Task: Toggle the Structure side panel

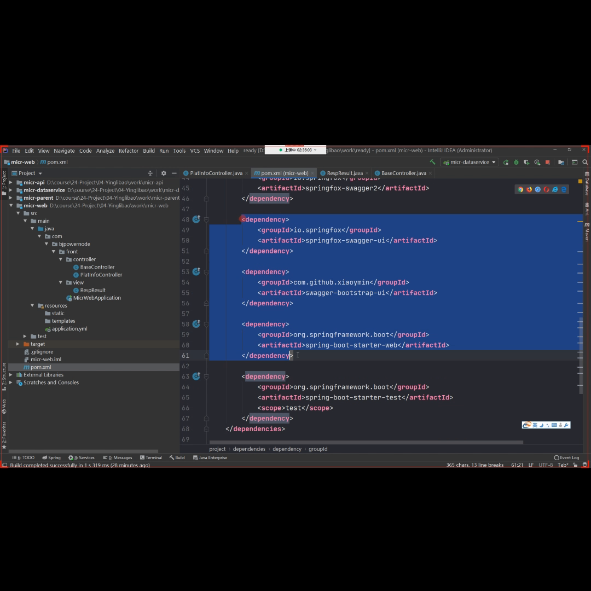Action: (4, 376)
